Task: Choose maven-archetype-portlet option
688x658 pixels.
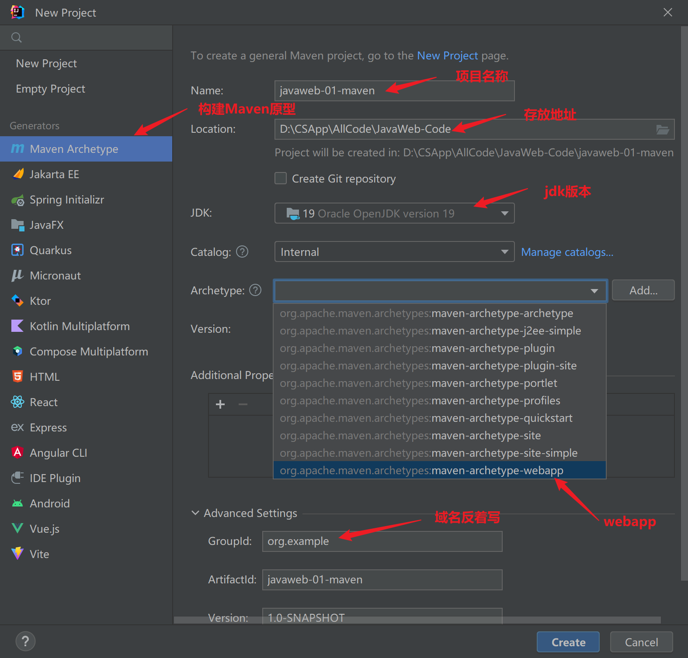Action: [x=440, y=383]
